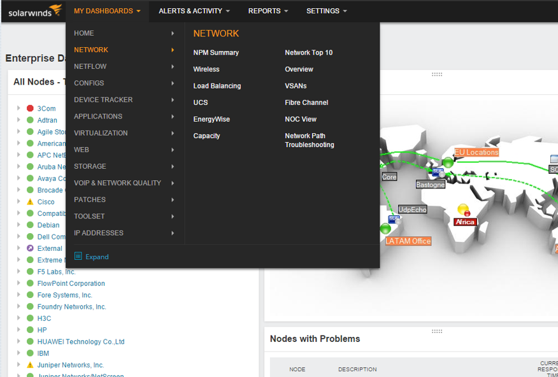
Task: Click the green status icon beside Adtran
Action: (30, 120)
